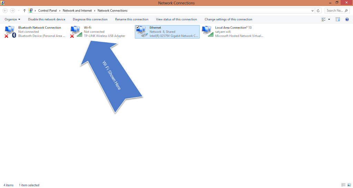This screenshot has height=188, width=353.
Task: Restore down the Network Connections window
Action: (x=337, y=3)
